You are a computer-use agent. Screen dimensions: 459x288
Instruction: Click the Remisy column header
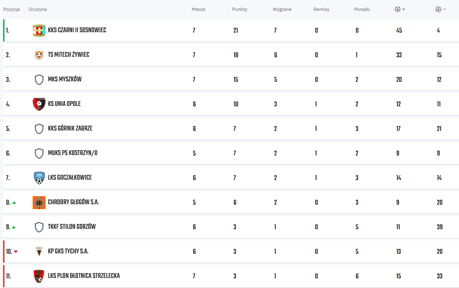click(321, 9)
